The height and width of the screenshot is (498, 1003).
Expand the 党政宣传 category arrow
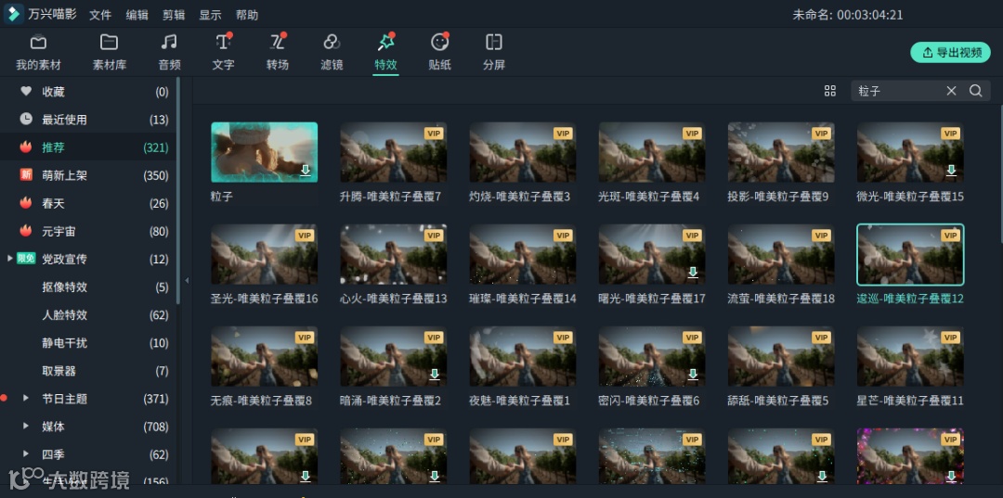9,259
